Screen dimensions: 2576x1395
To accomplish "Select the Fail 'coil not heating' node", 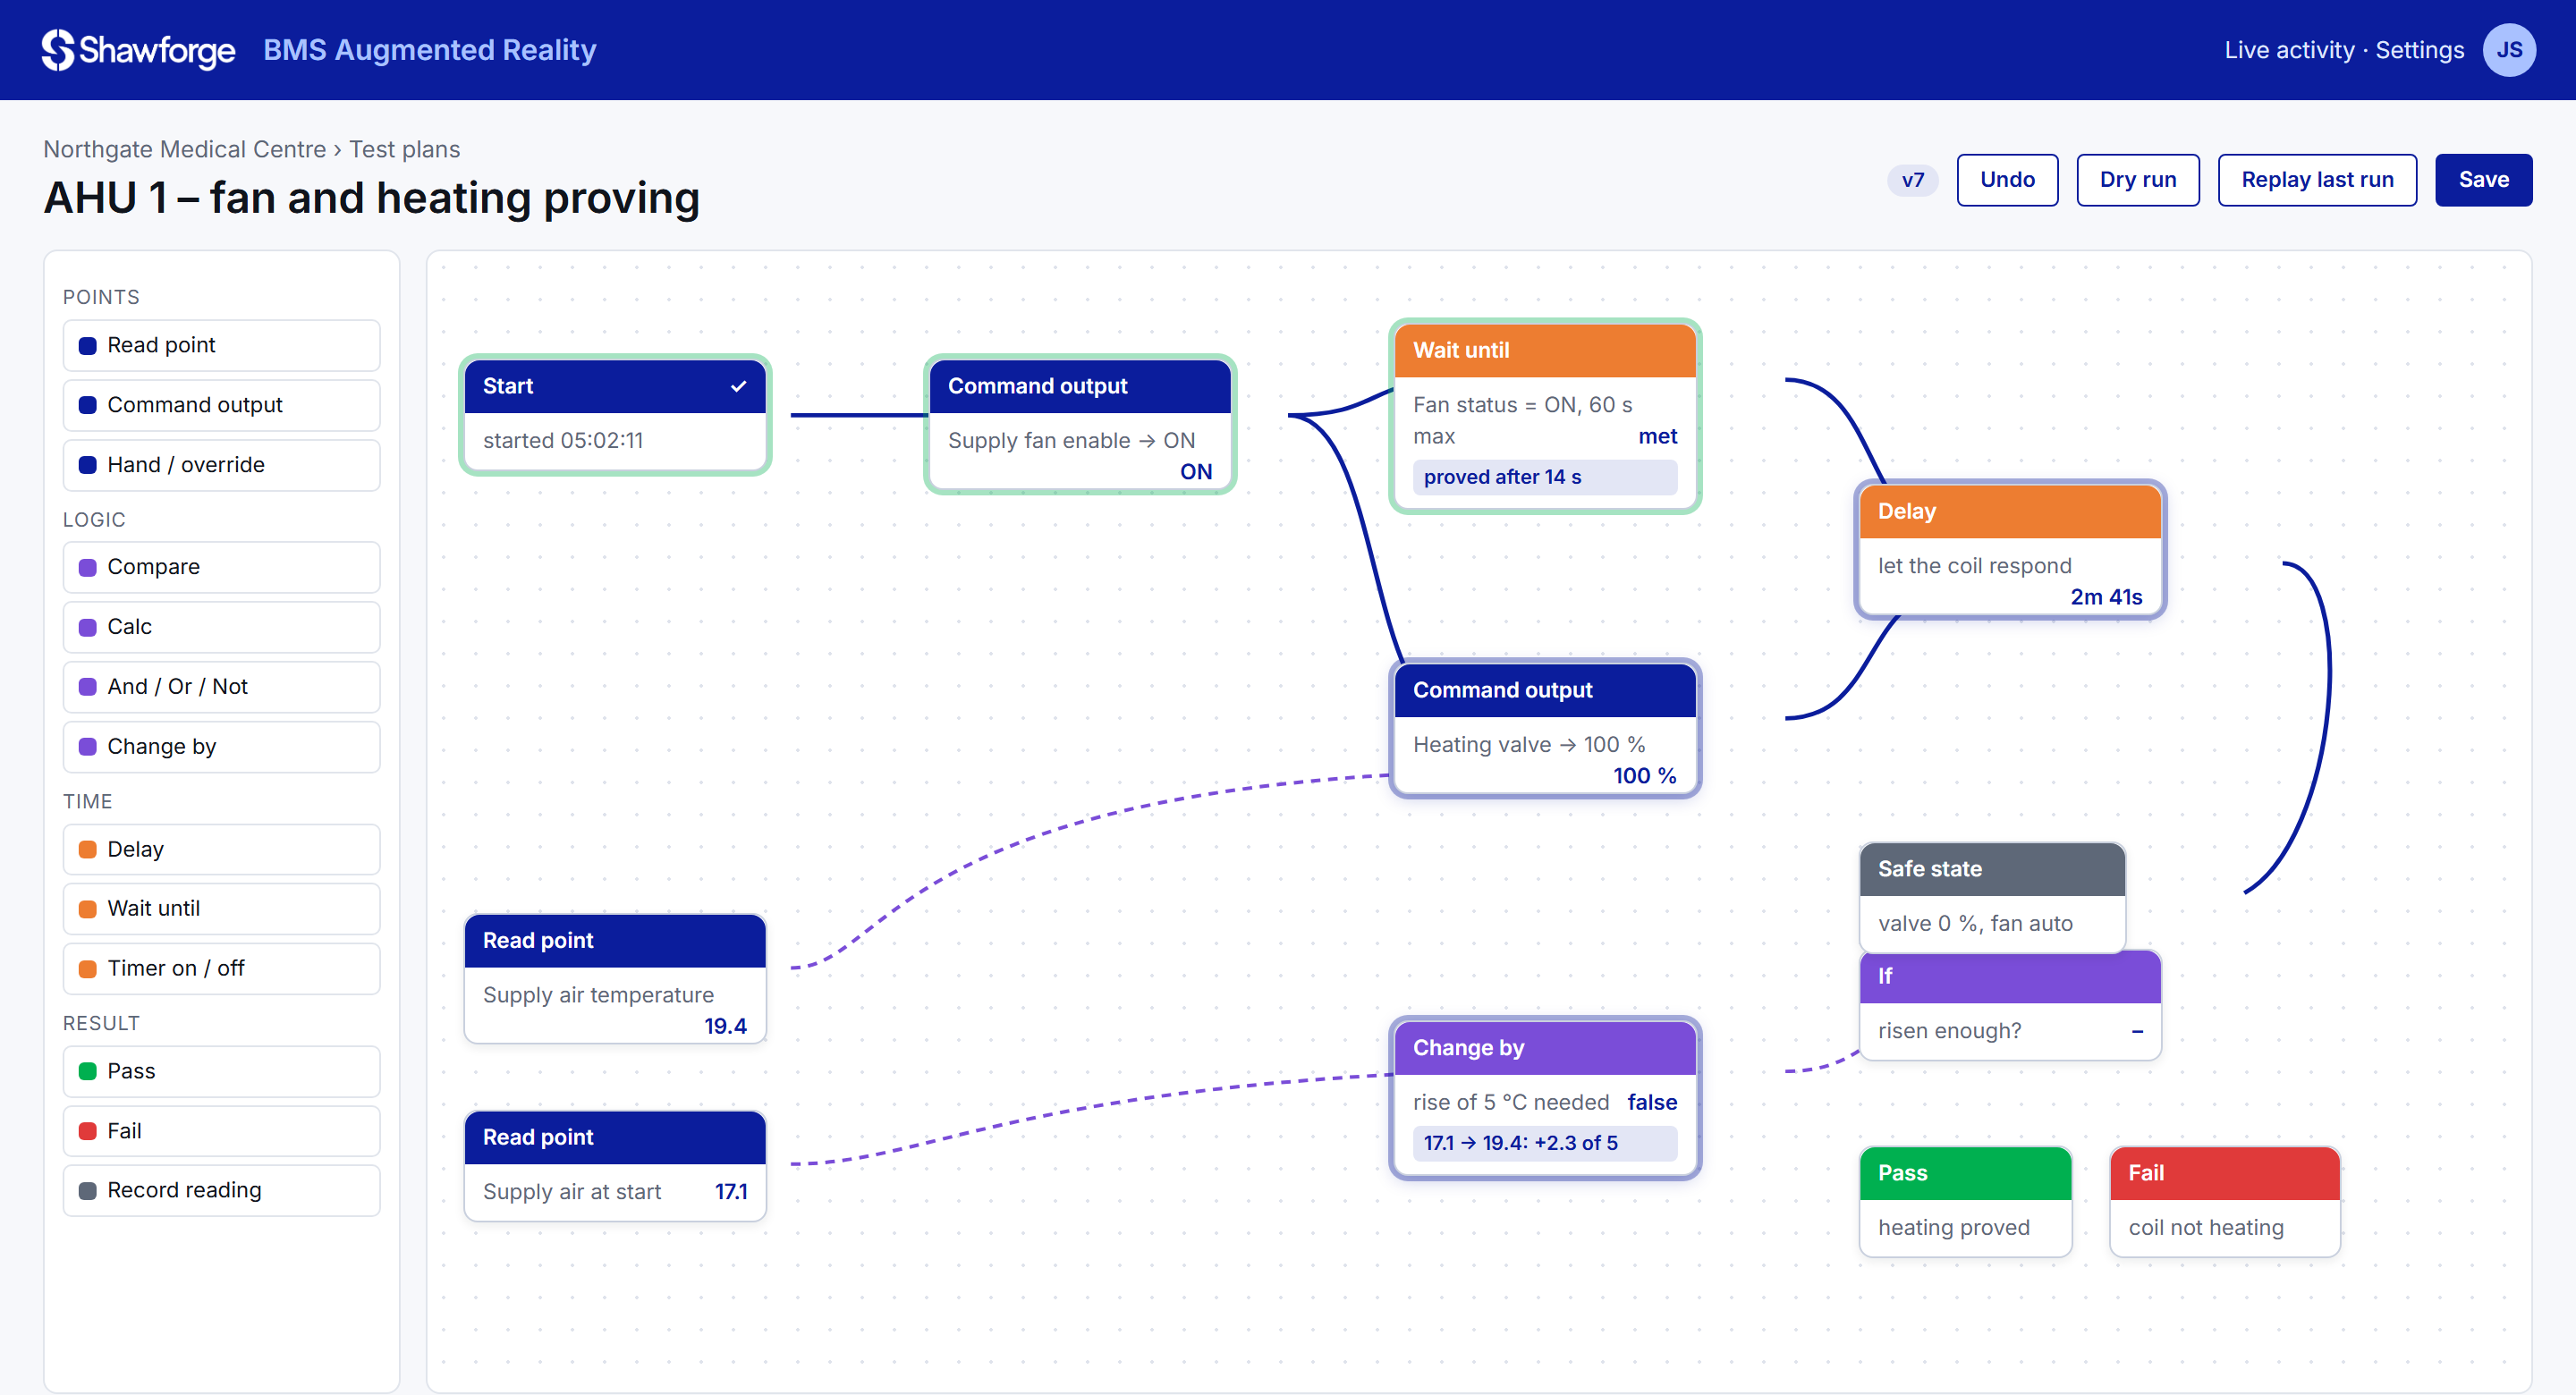I will 2225,1201.
